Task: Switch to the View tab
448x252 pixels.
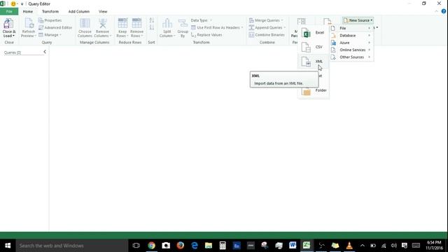Action: (103, 11)
